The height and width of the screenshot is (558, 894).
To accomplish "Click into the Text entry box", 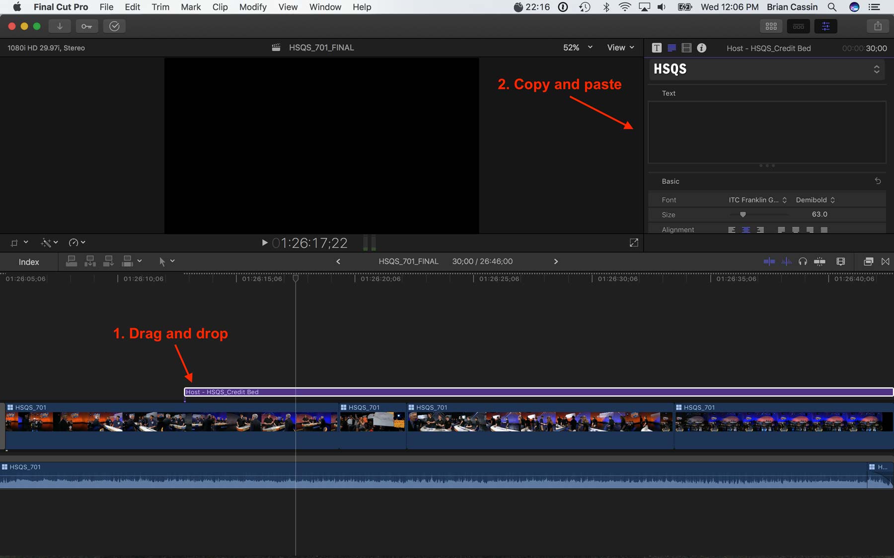I will (767, 132).
